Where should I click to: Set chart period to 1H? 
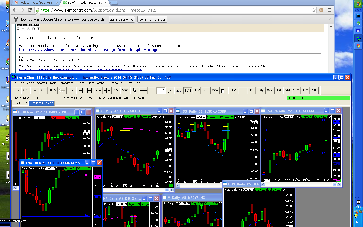314,90
